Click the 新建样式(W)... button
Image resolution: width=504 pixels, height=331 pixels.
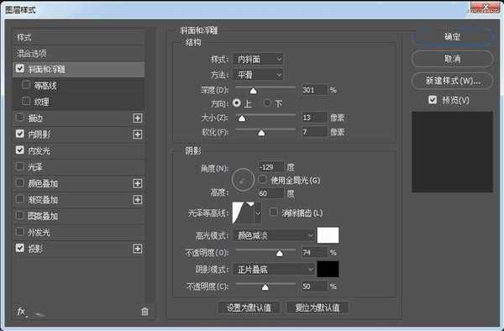pyautogui.click(x=452, y=81)
